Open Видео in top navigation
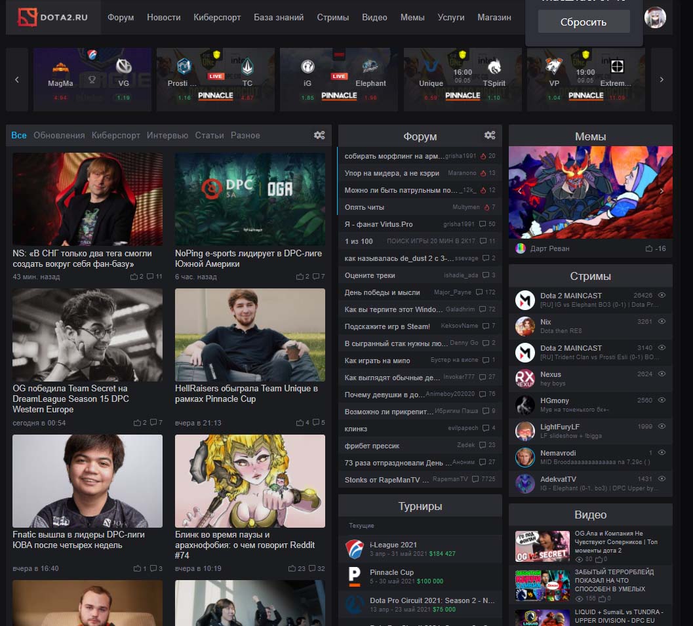Image resolution: width=693 pixels, height=626 pixels. pyautogui.click(x=374, y=17)
